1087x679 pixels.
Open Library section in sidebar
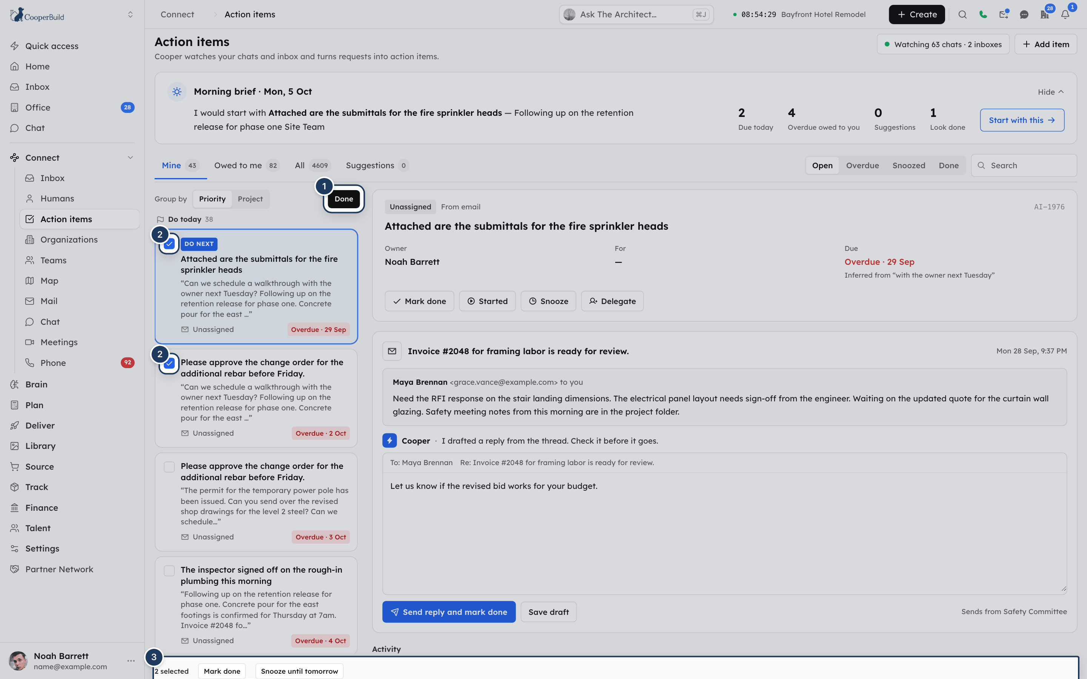tap(40, 446)
